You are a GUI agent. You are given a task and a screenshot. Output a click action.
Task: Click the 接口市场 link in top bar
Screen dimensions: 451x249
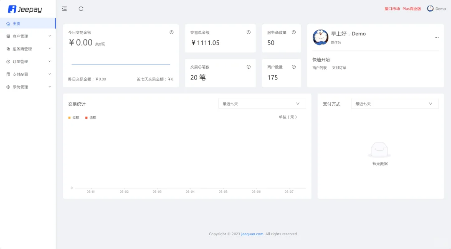pyautogui.click(x=391, y=8)
